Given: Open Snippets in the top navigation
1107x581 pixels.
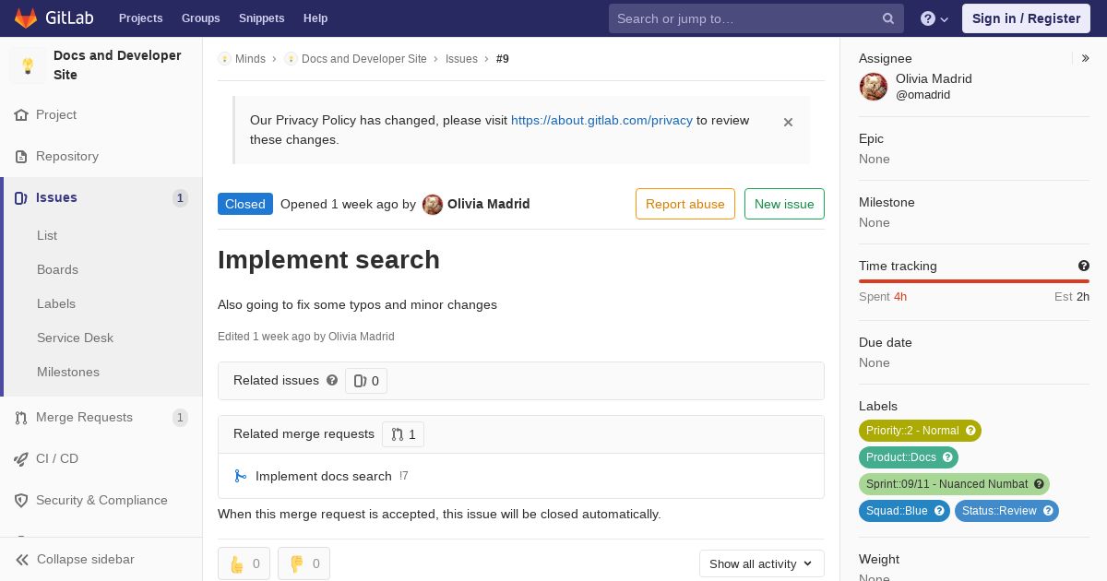Looking at the screenshot, I should click(x=261, y=18).
